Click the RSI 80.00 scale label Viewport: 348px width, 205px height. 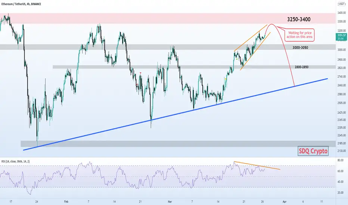tap(340, 160)
